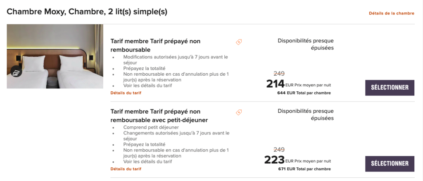Click Voir les détails du tarif in first rate

click(147, 86)
